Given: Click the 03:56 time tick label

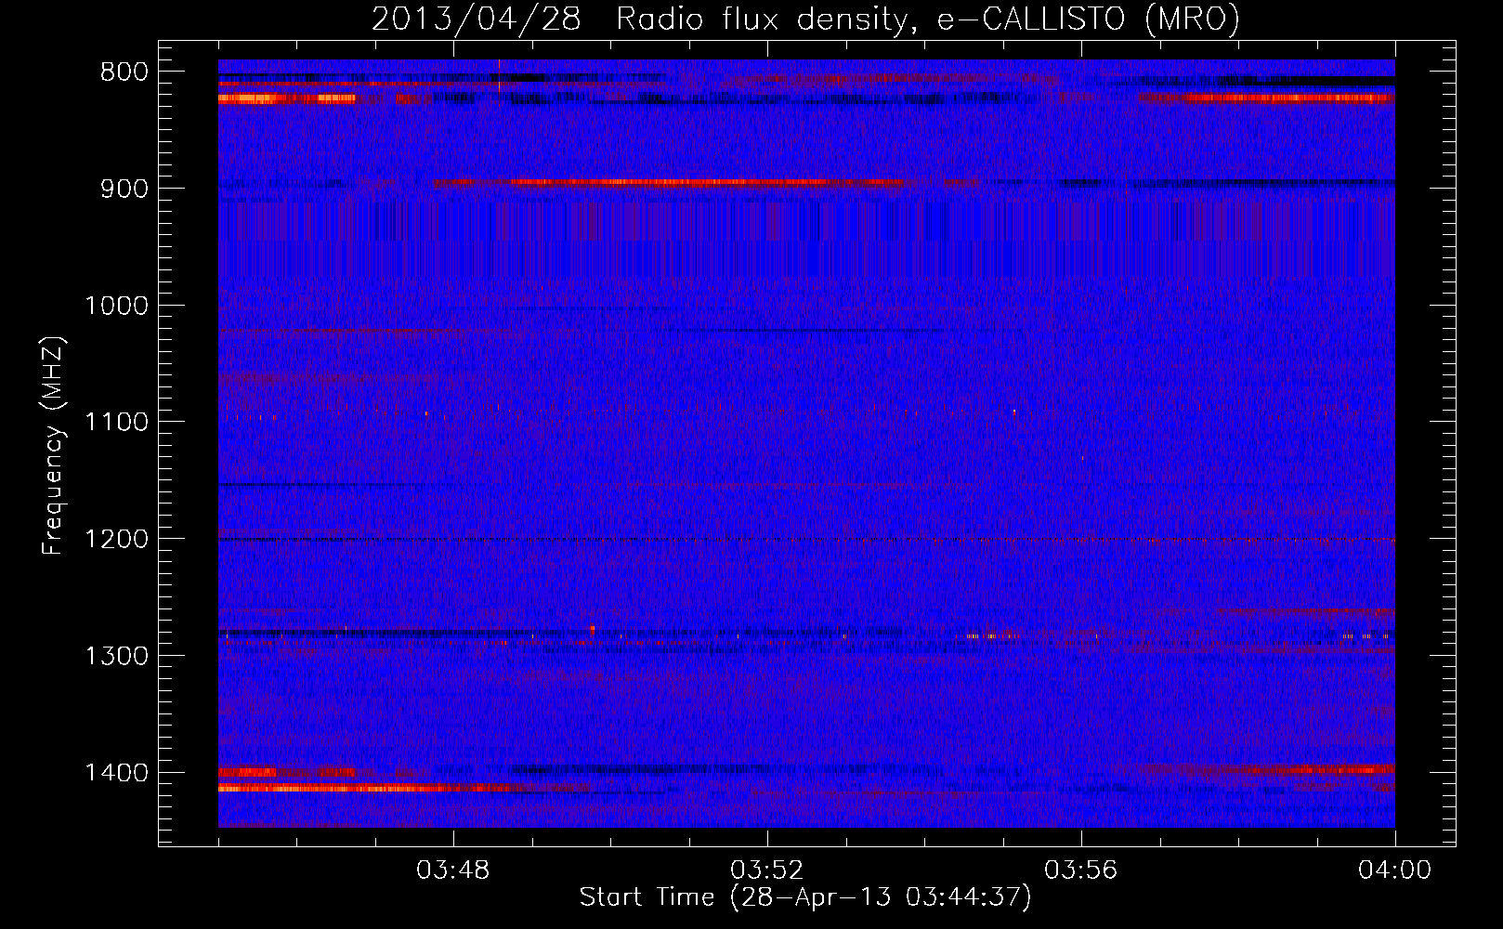Looking at the screenshot, I should (x=1080, y=870).
